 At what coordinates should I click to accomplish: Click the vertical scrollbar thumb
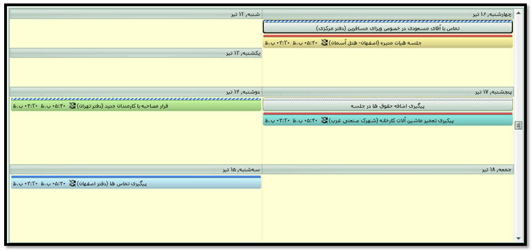[518, 125]
